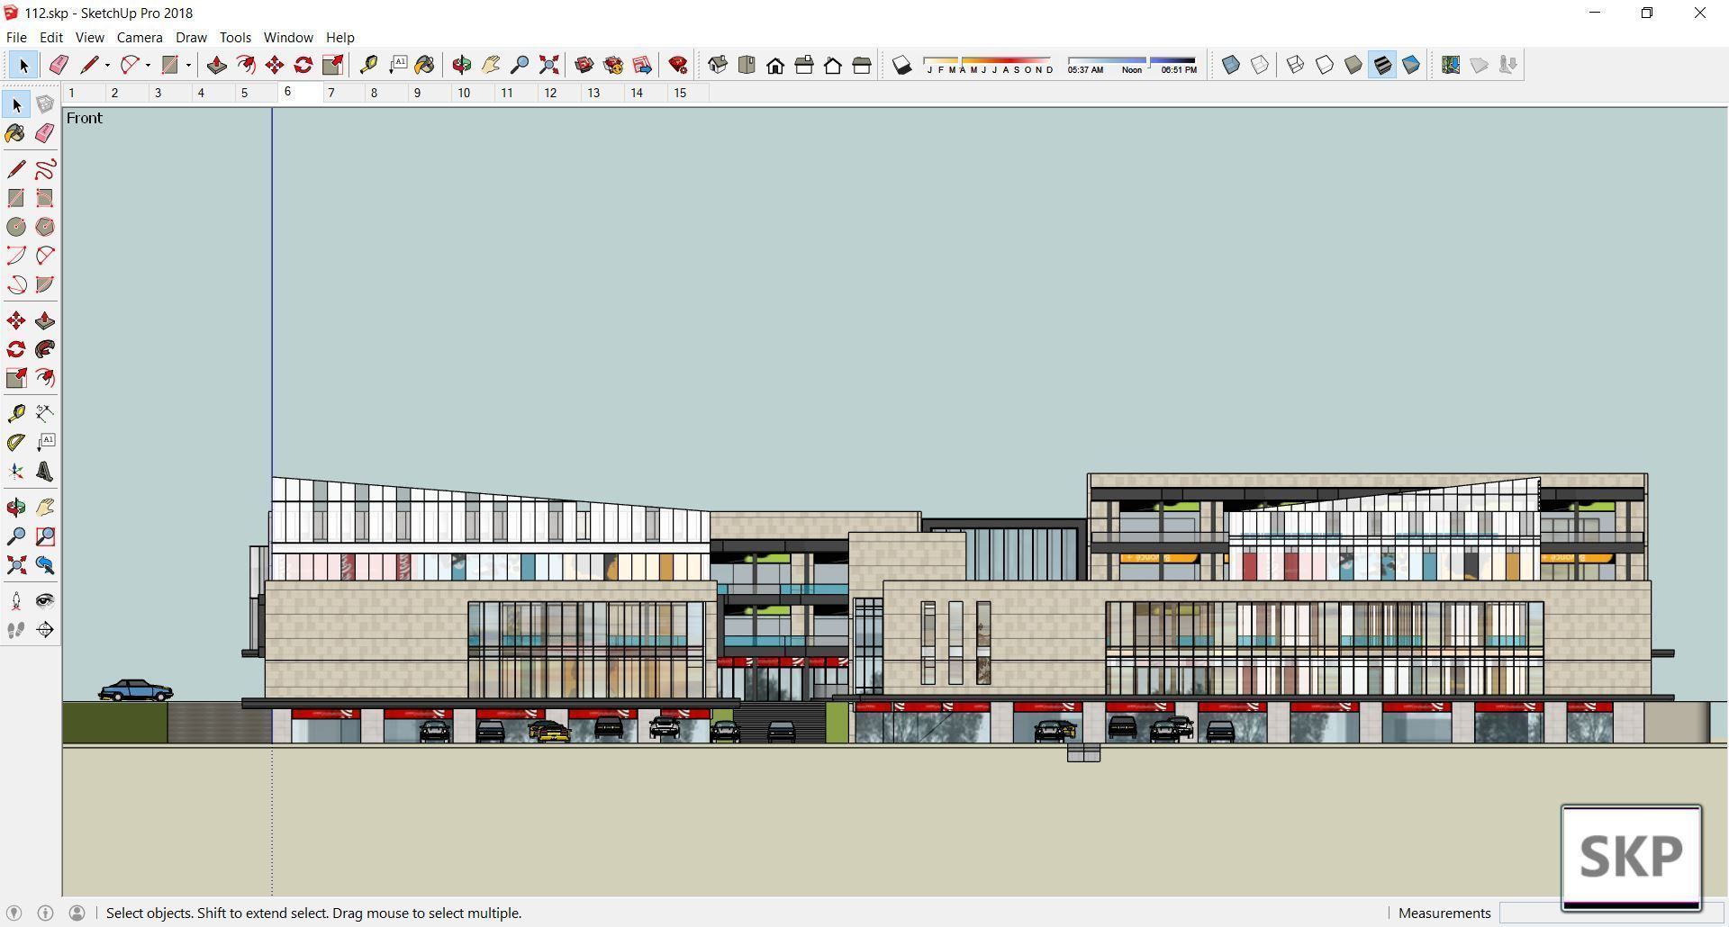This screenshot has width=1729, height=927.
Task: Select the Follow Me tool in left toolbar
Action: coord(45,349)
